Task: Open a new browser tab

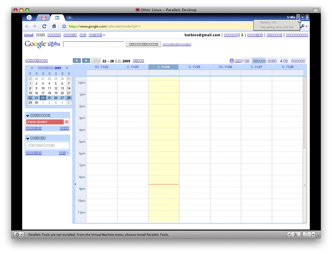Action: pos(69,18)
